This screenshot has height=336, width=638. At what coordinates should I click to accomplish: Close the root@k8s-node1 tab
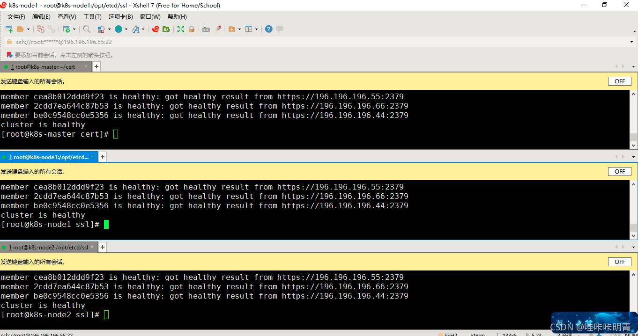click(92, 157)
